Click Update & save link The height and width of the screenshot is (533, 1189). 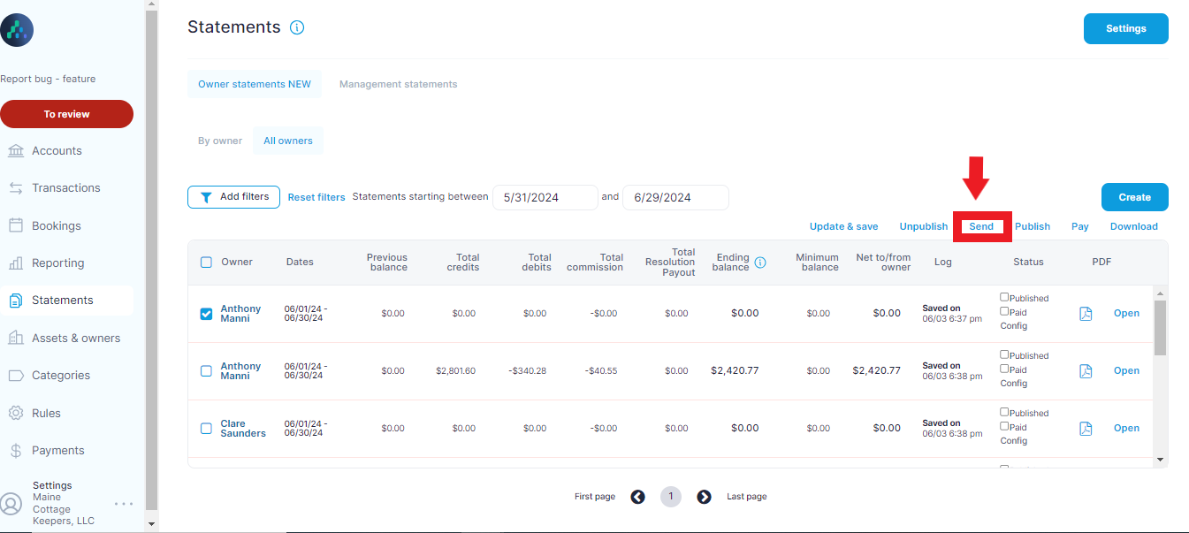pos(844,227)
